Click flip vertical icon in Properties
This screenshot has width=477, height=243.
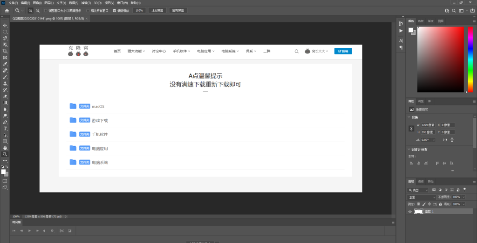[x=452, y=139]
